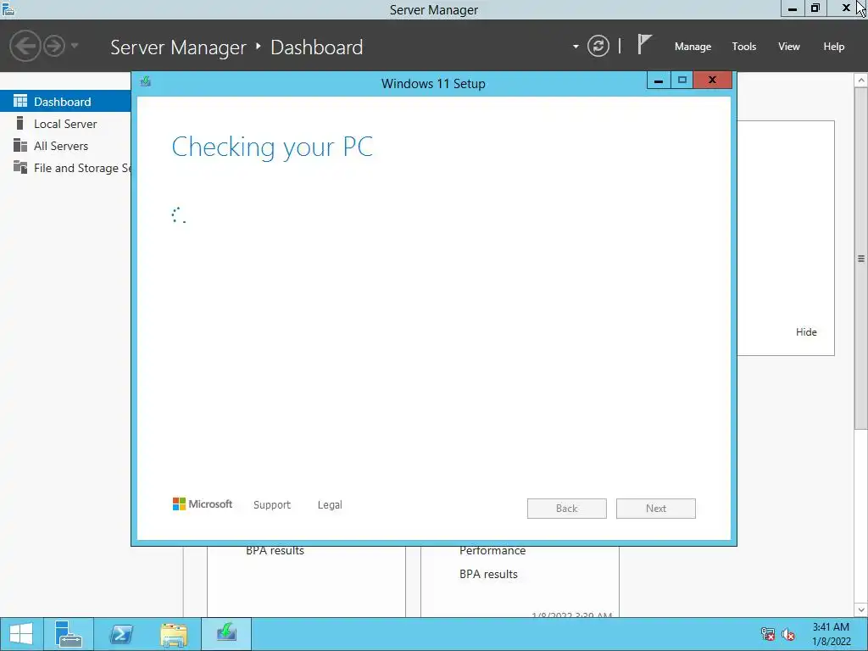Minimize the Windows 11 Setup window
Screen dimensions: 868x651
point(658,81)
